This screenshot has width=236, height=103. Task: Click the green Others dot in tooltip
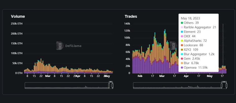[182, 23]
